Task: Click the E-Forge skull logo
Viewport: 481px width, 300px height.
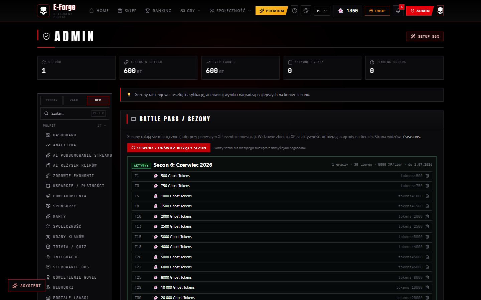Action: (43, 11)
